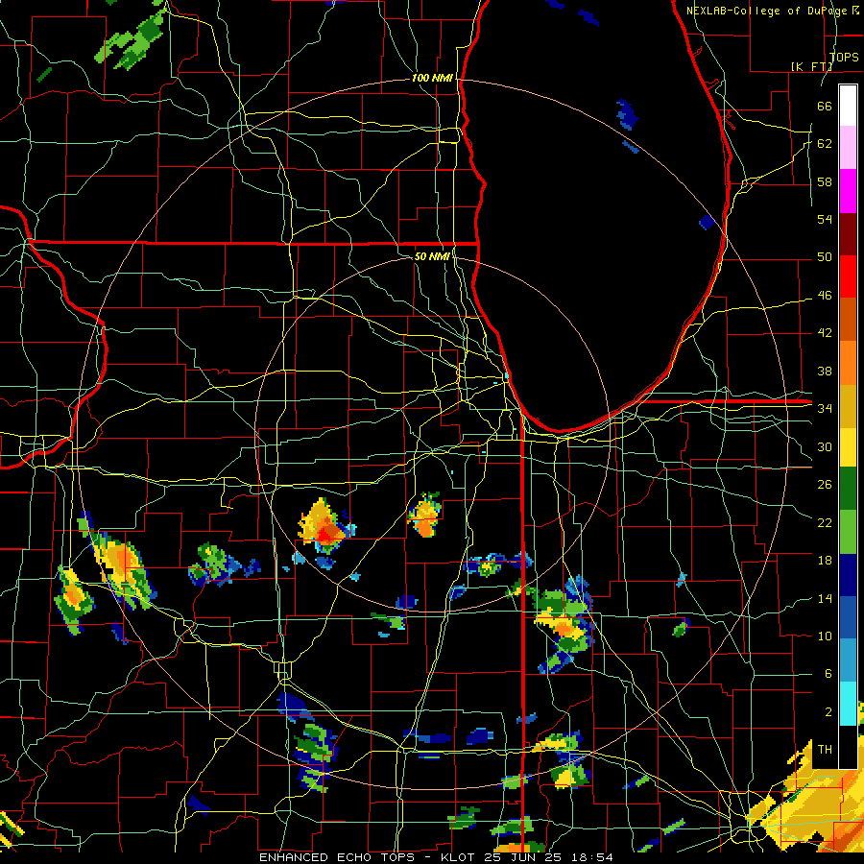Click the NEXLAB-College of DuPage credit text
The image size is (864, 864).
[773, 11]
